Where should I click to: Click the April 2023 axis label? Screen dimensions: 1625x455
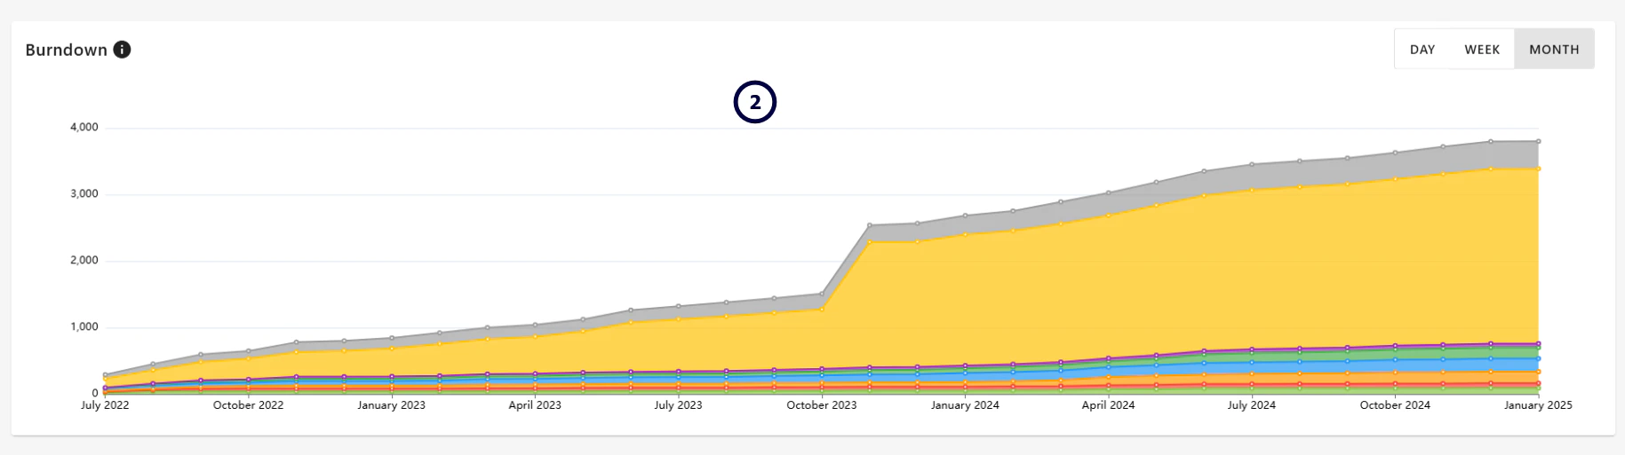tap(535, 405)
